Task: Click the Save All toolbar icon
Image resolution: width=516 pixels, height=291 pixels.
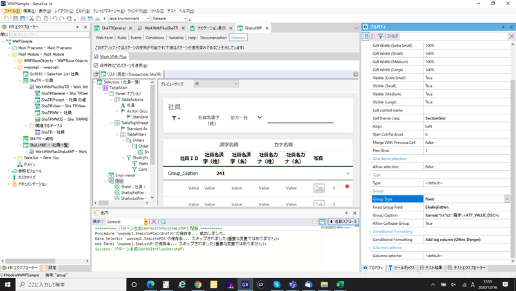Action: (x=23, y=19)
